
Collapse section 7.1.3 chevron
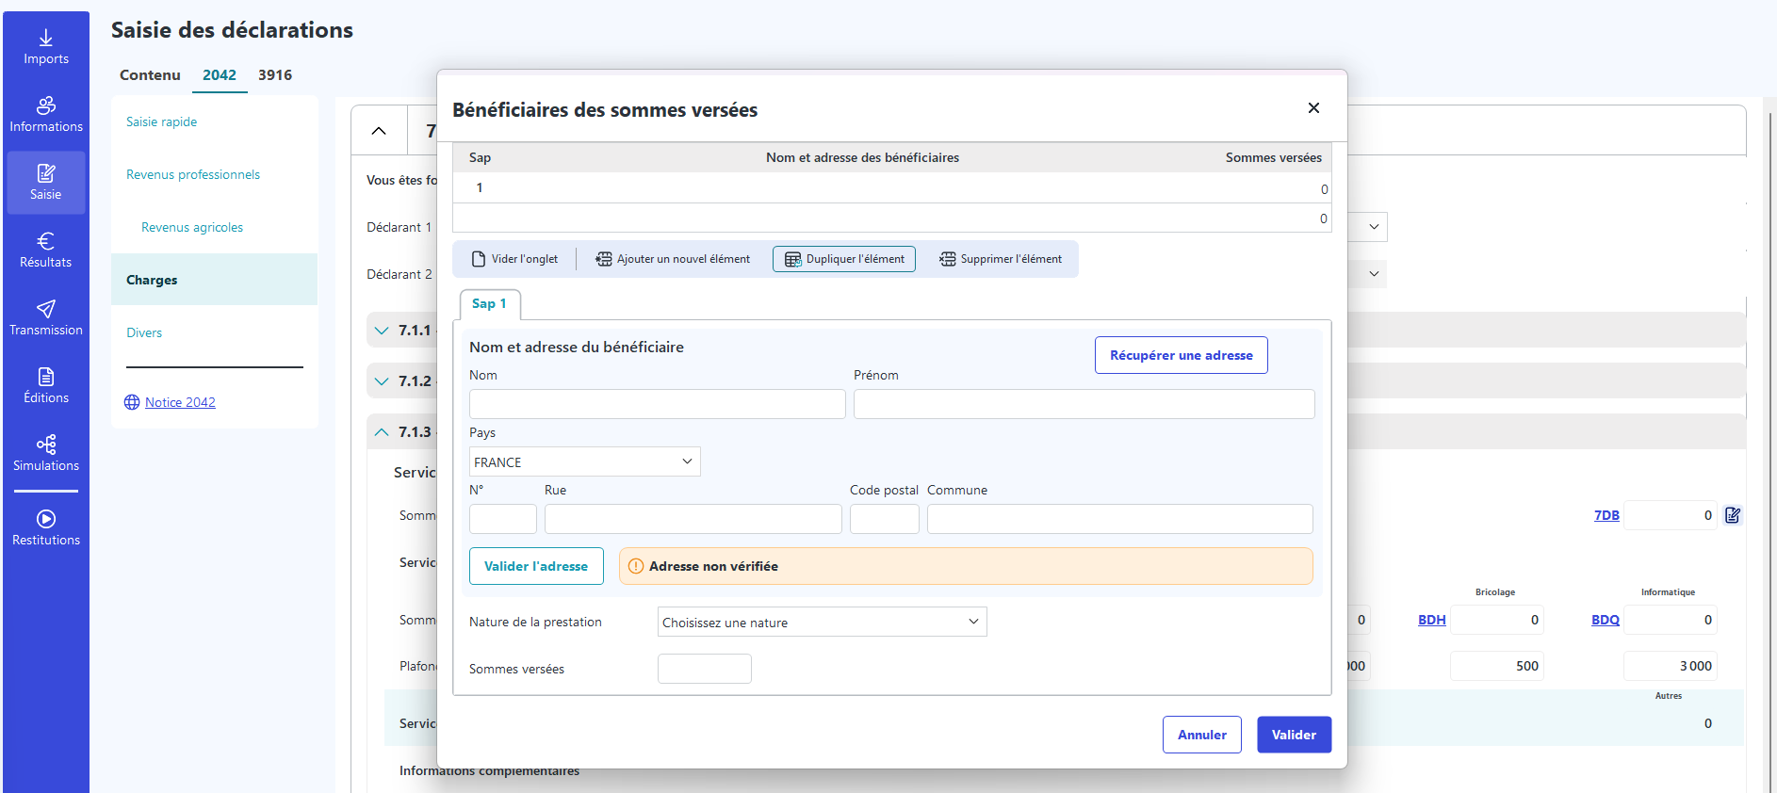point(382,432)
